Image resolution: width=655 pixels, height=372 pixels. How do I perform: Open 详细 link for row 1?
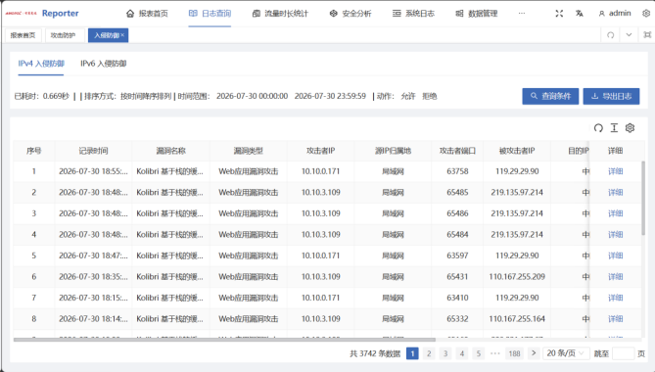[x=615, y=171]
